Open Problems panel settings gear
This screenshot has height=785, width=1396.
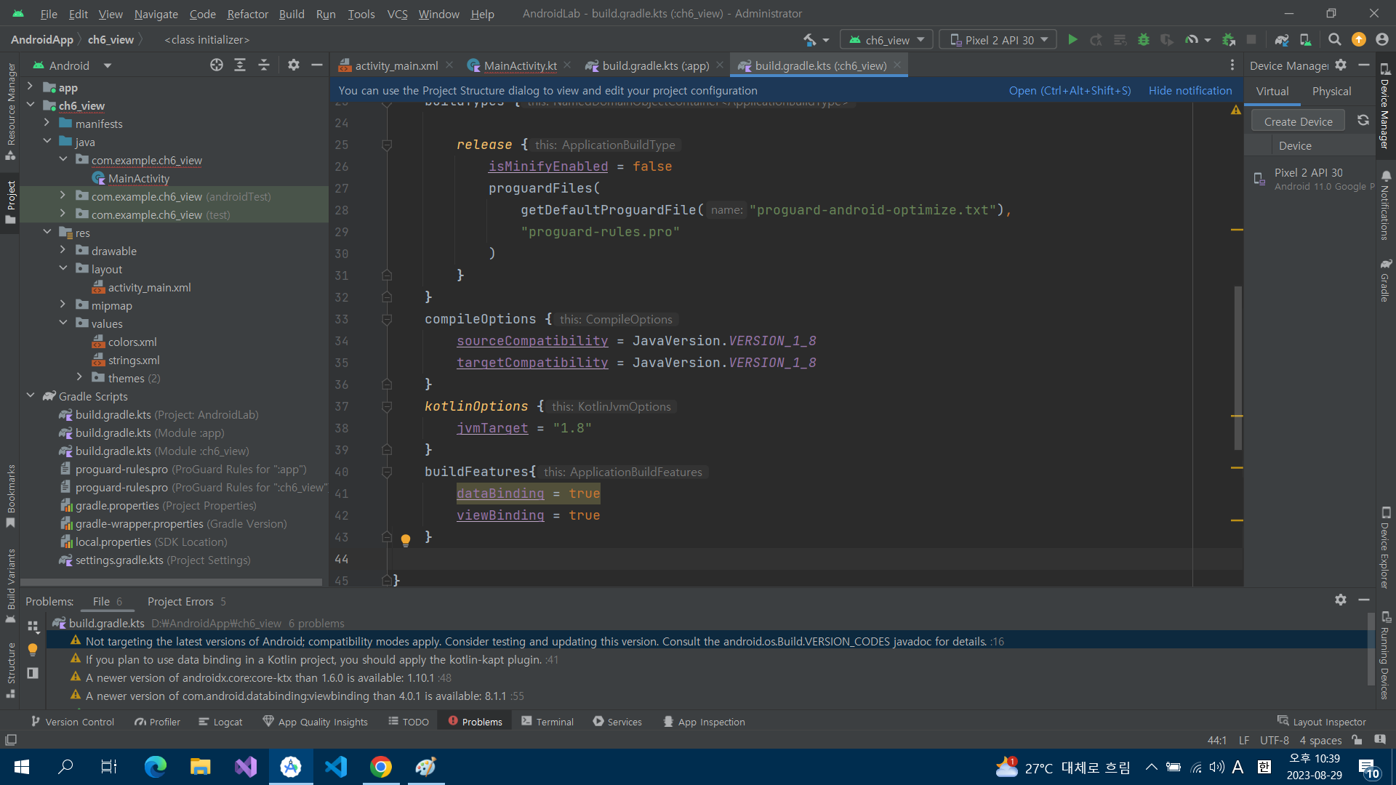click(1340, 600)
